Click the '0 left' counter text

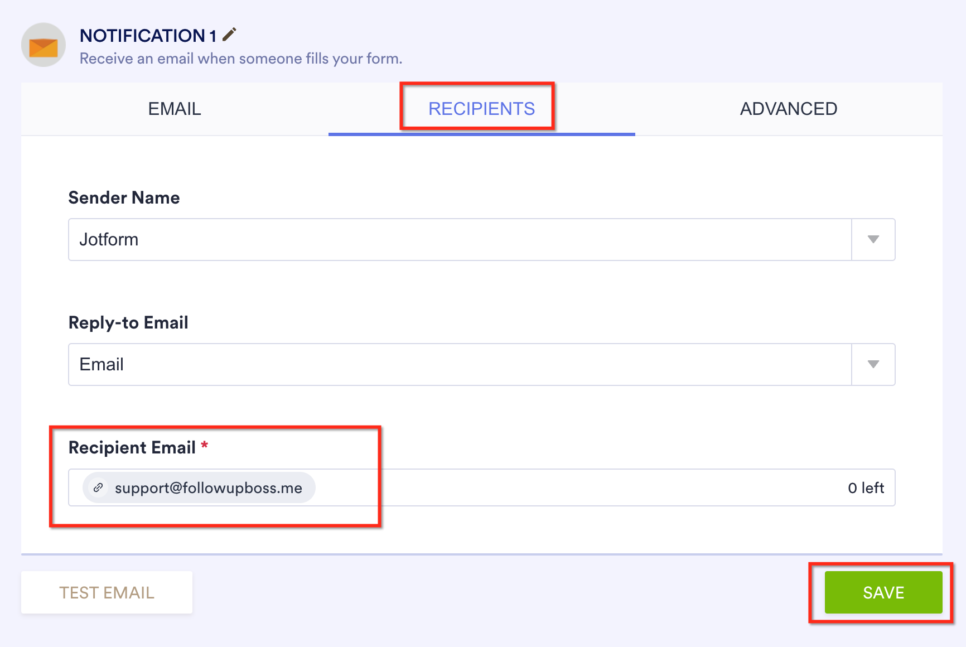coord(866,488)
